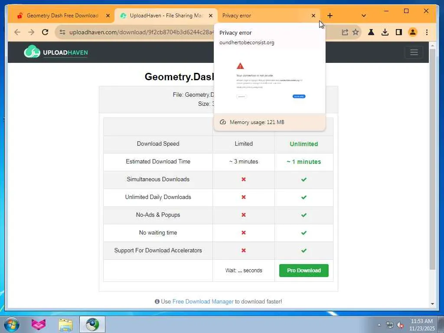
Task: Close the Geometry Dash Free Download tab
Action: pos(108,16)
